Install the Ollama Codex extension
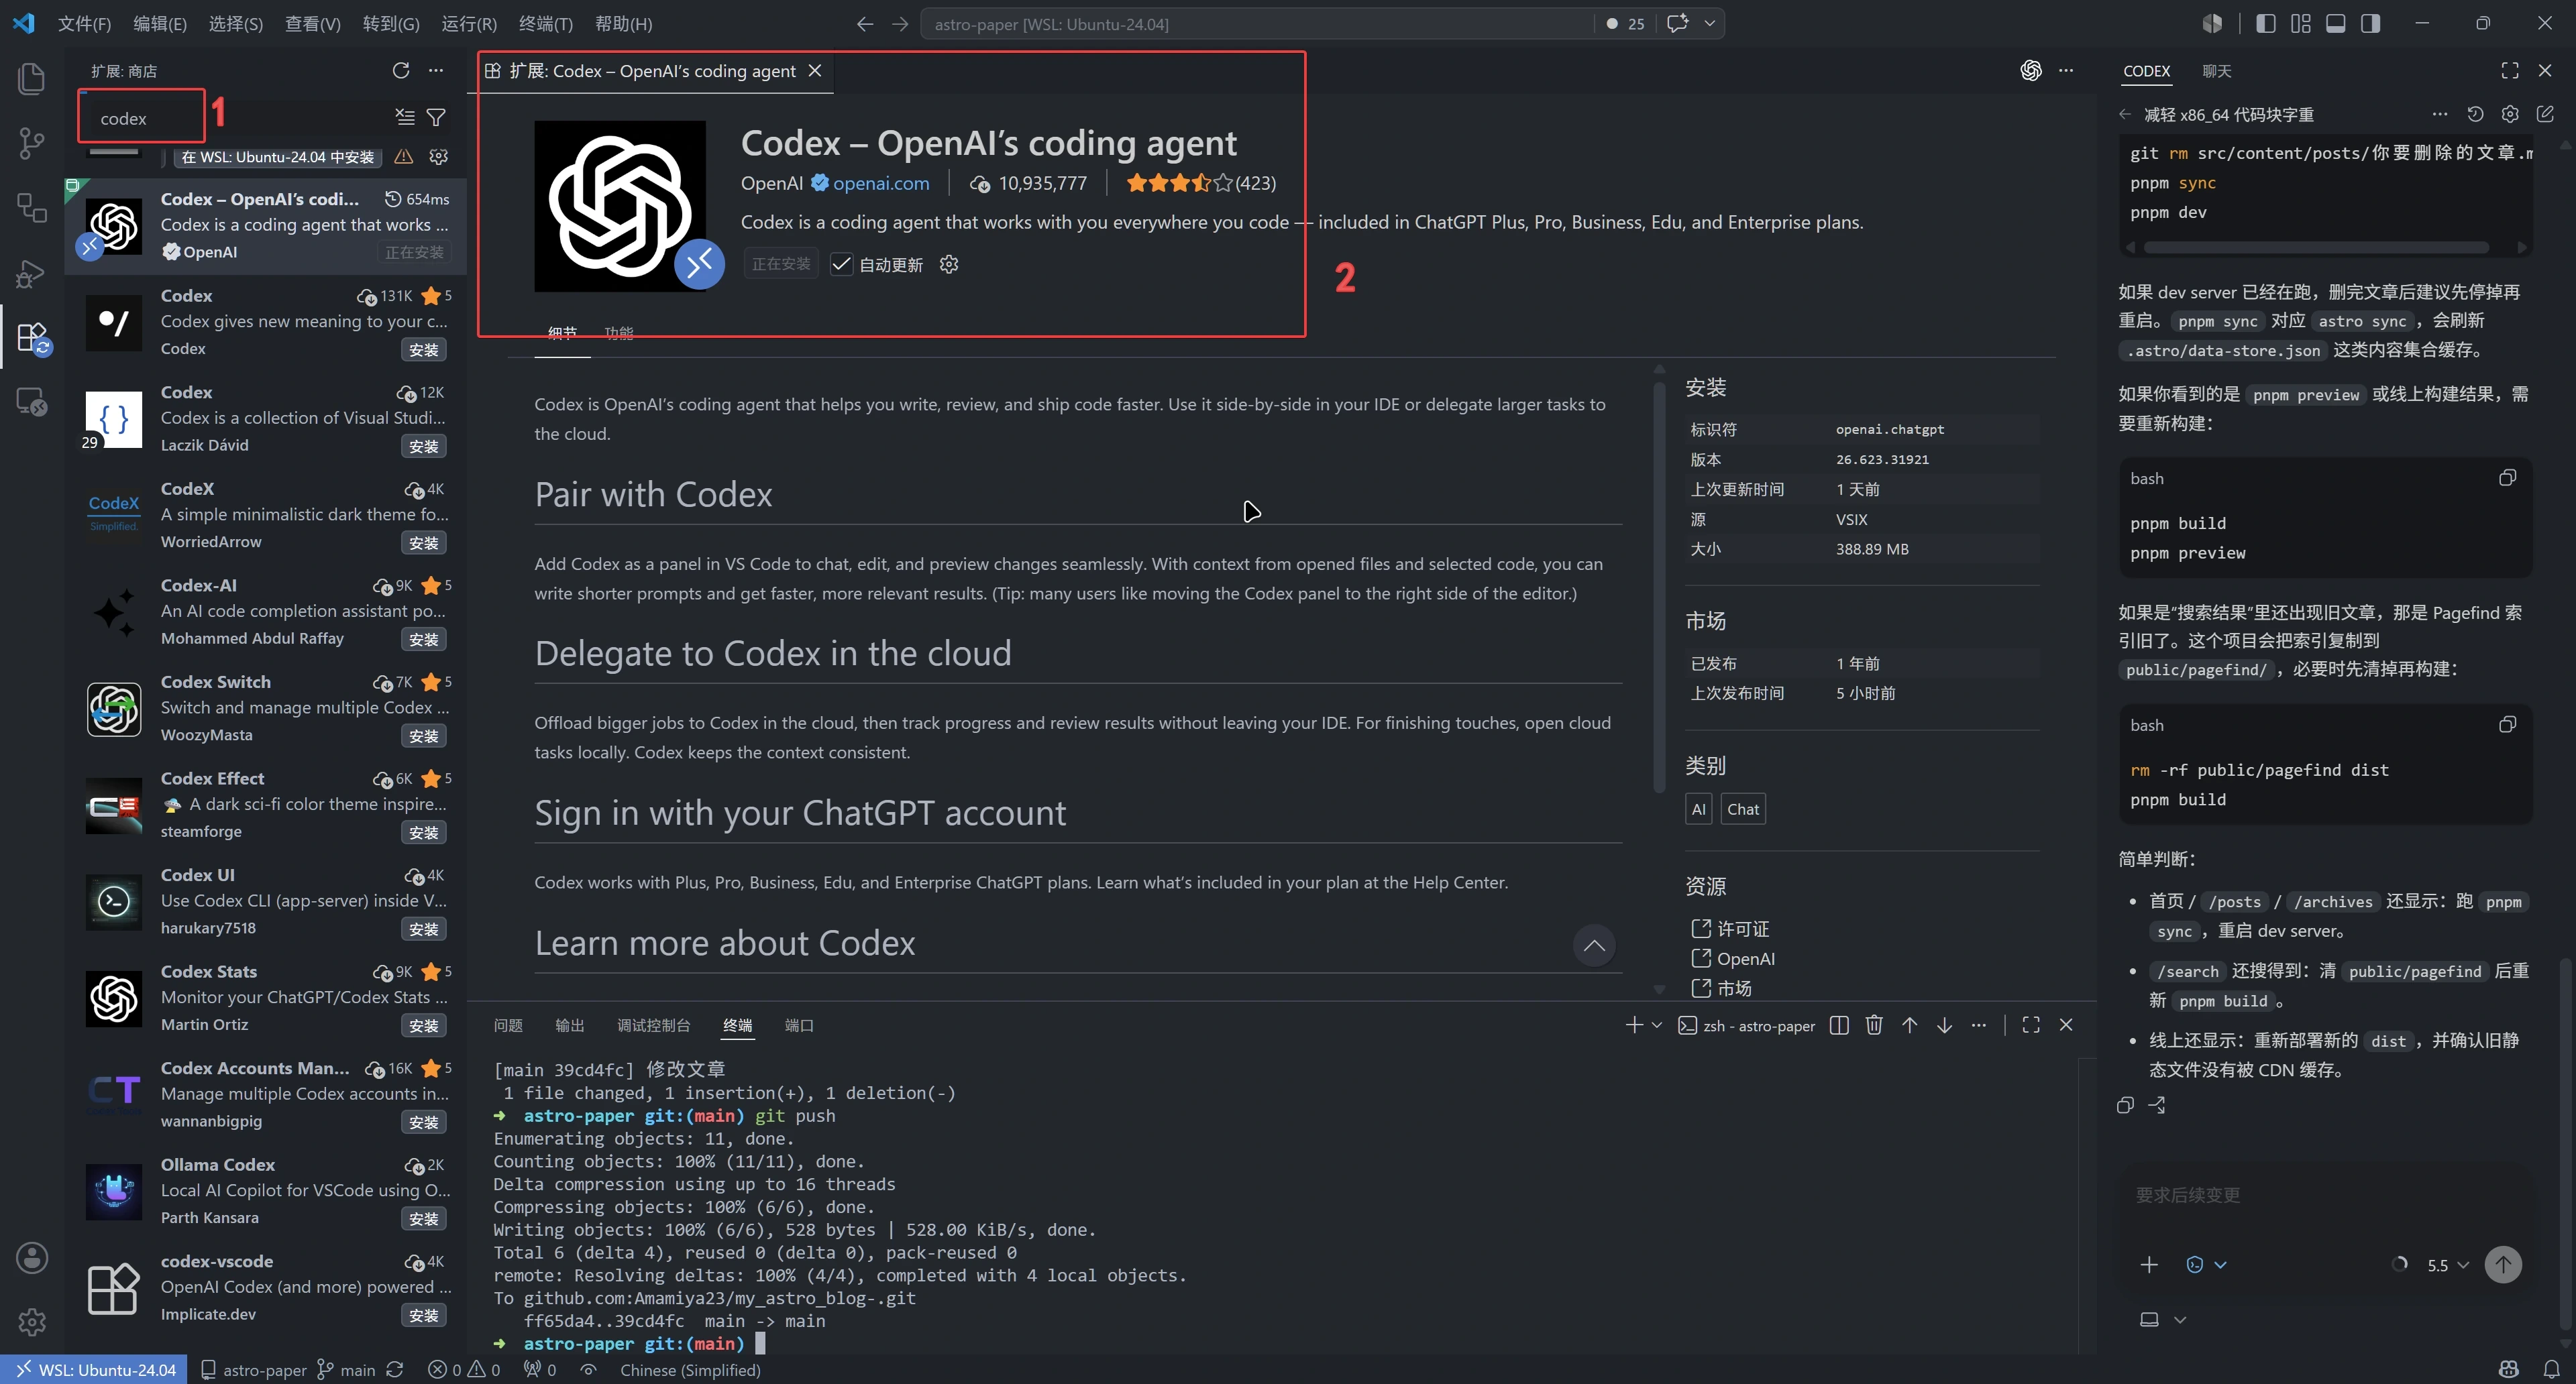Viewport: 2576px width, 1384px height. pos(423,1218)
